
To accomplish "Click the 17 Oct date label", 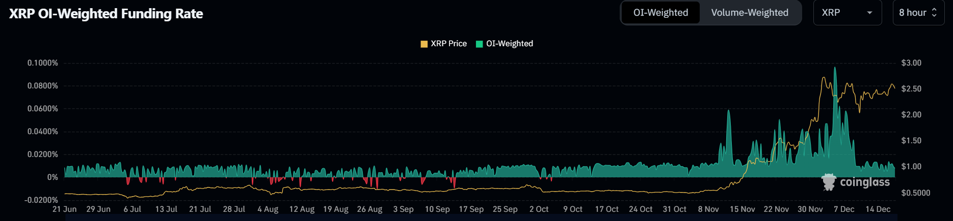I will coord(607,209).
